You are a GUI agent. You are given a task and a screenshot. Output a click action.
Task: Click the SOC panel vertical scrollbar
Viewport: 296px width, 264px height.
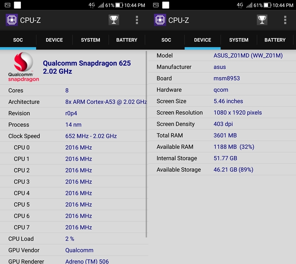tap(146, 144)
